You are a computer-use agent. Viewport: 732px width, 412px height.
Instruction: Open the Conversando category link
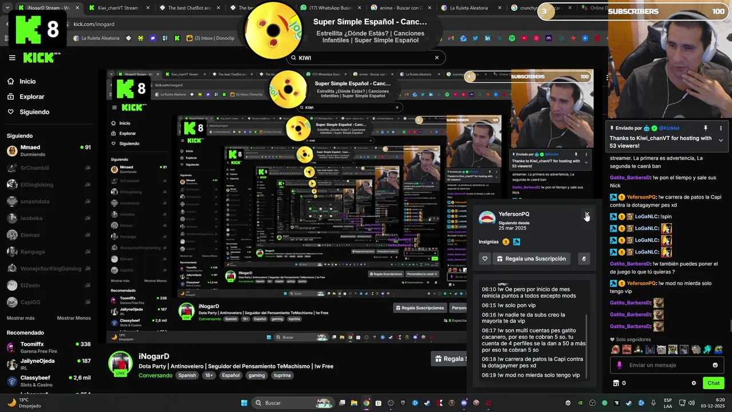(x=155, y=375)
